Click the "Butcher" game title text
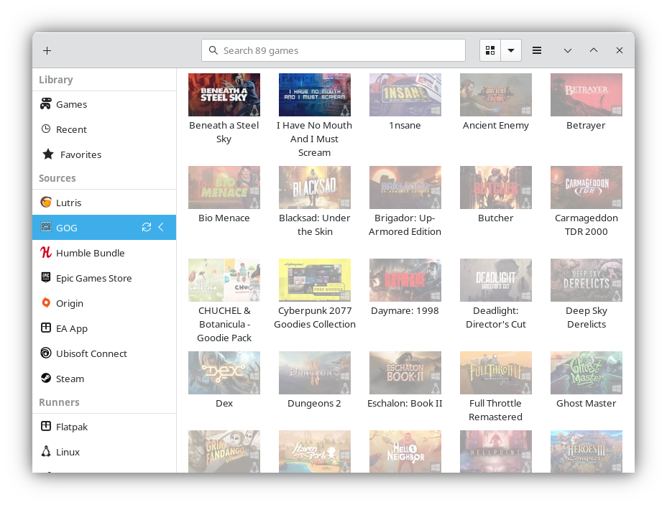The image size is (667, 505). click(495, 218)
